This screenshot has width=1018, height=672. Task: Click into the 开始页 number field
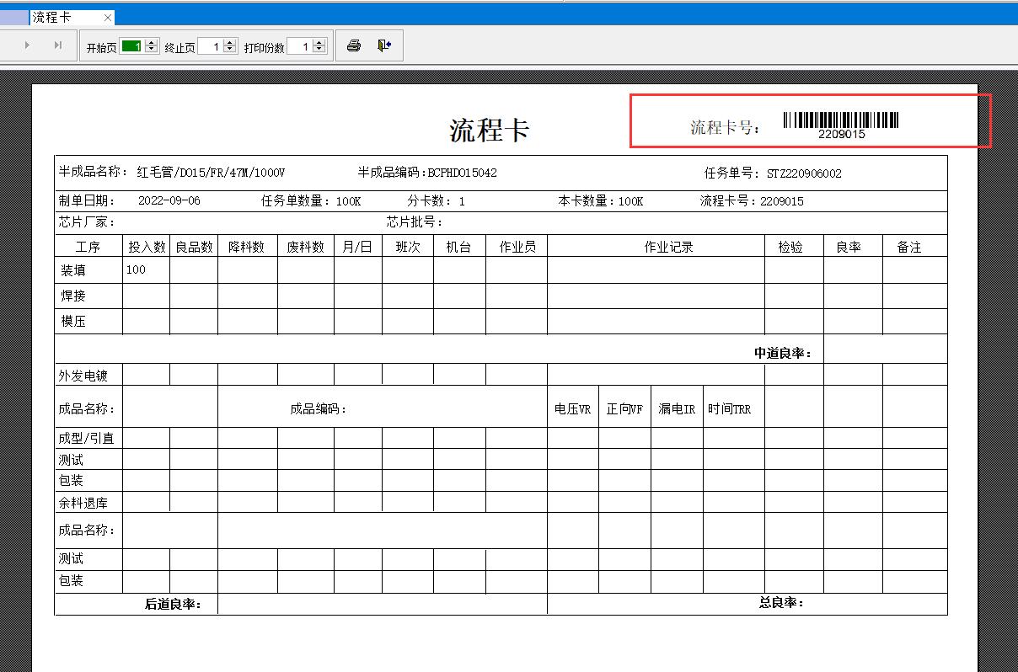131,46
